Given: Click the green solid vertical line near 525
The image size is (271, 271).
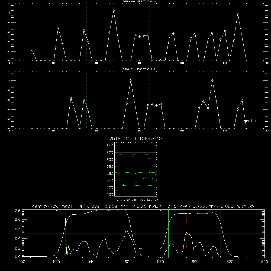Looking at the screenshot, I should (66, 233).
